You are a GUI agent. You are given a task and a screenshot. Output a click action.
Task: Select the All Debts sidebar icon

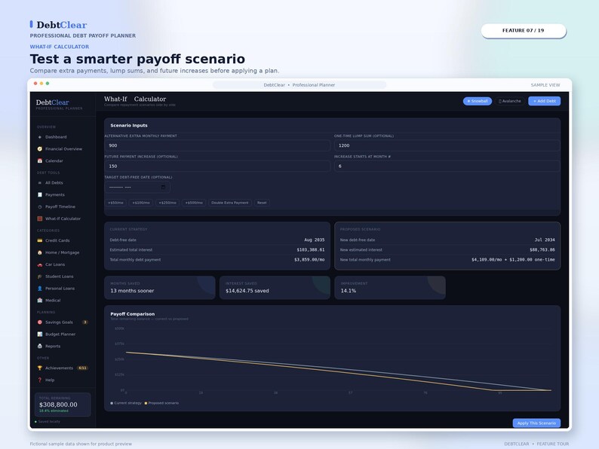40,183
